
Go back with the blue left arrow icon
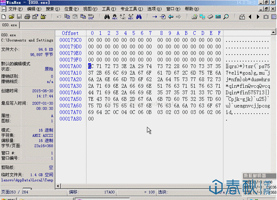coord(170,17)
